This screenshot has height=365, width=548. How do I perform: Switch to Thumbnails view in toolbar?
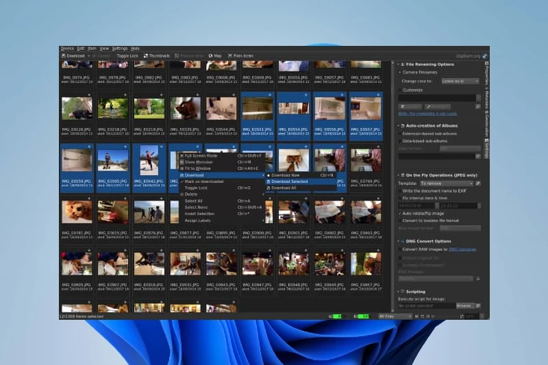(x=157, y=56)
